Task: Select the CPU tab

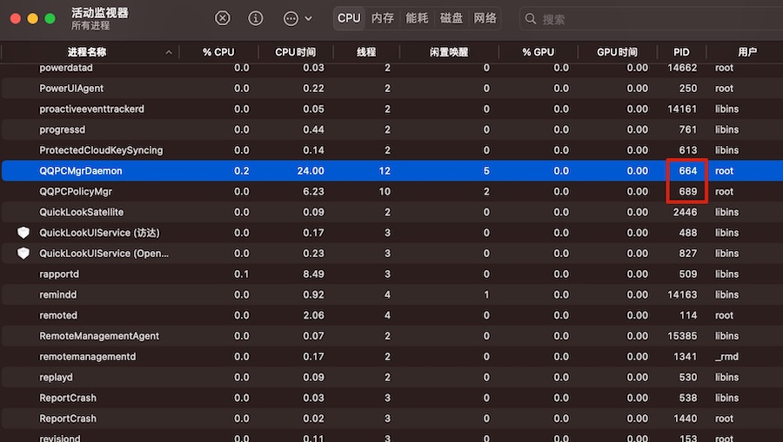Action: (349, 18)
